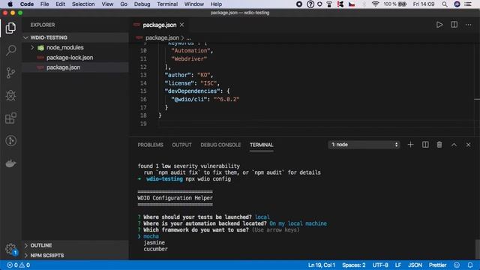Screen dimensions: 480x270
Task: Open package-lock.json in Explorer
Action: click(x=70, y=58)
